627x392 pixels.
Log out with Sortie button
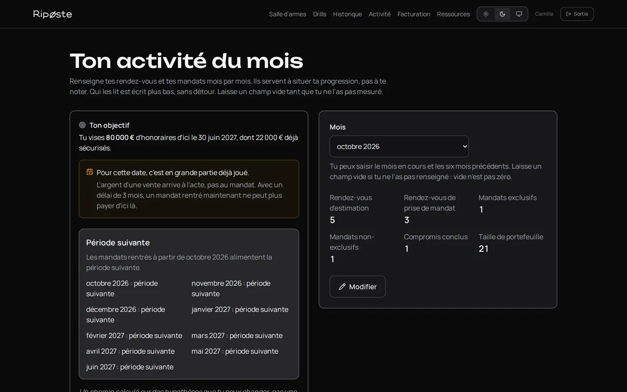point(577,14)
